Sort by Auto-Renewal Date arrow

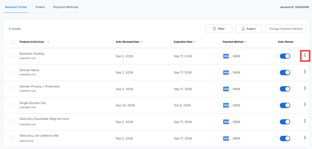(x=142, y=42)
